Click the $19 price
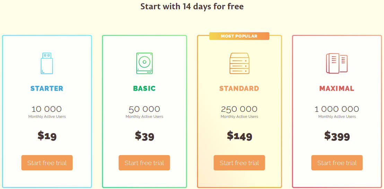 point(47,136)
